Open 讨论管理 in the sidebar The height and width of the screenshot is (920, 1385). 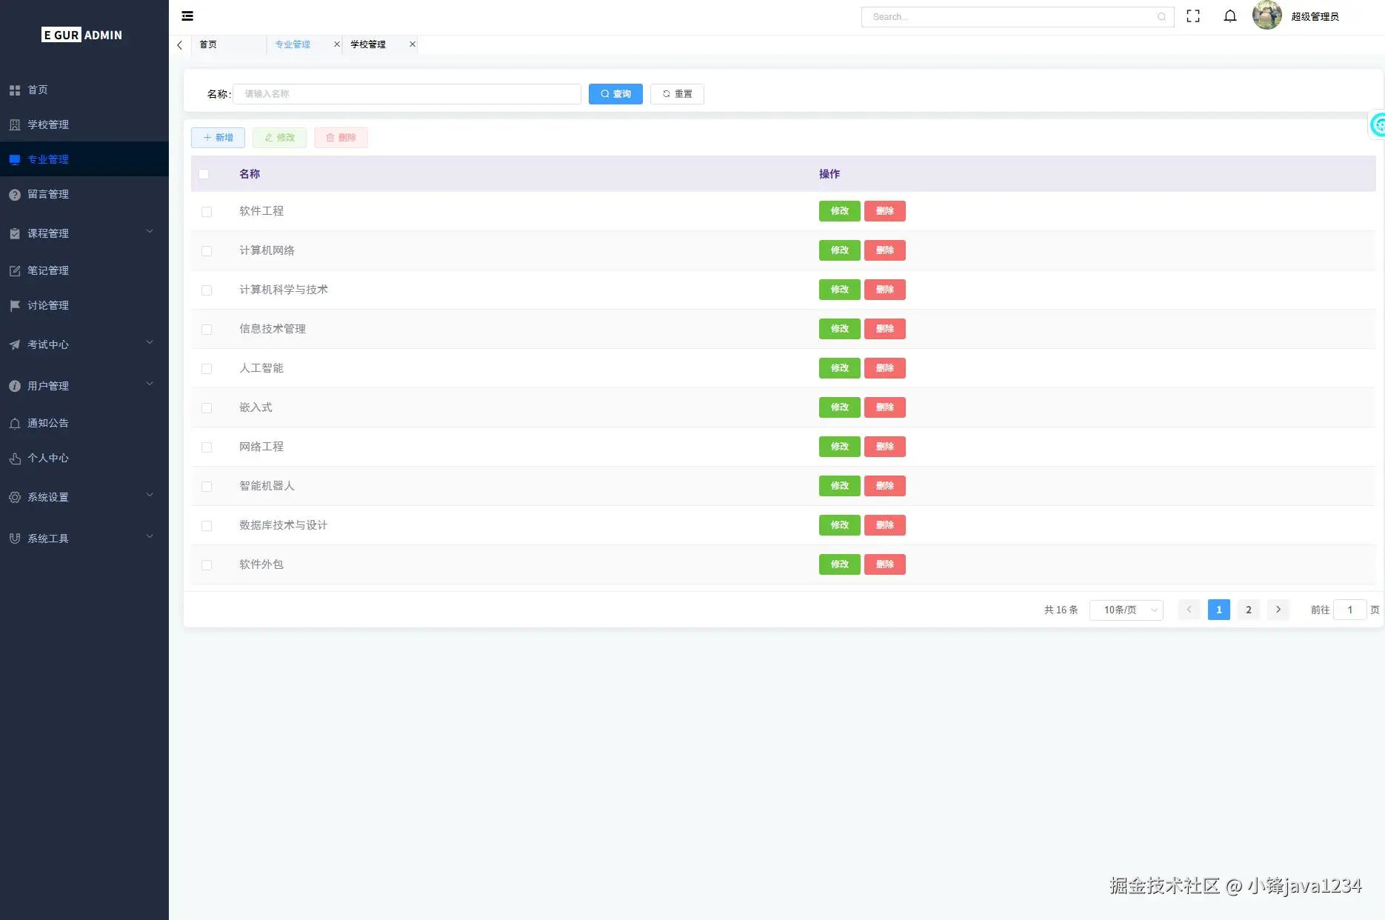[84, 306]
